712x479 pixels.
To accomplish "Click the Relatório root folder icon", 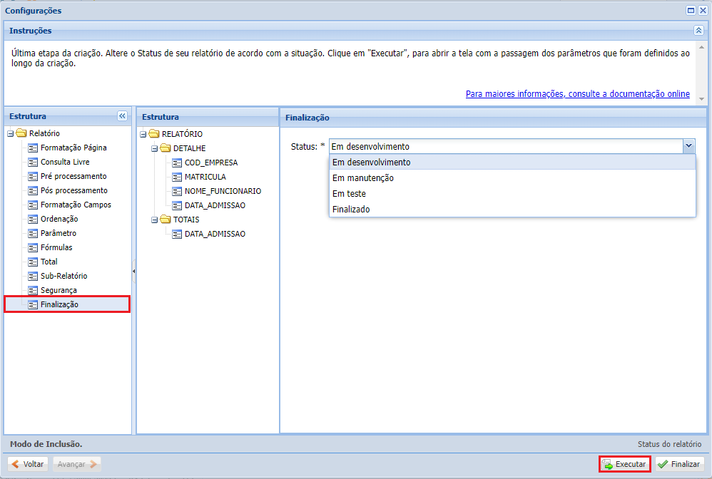I will coord(21,133).
